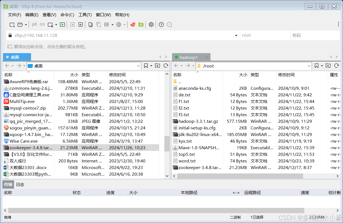Open the 命令(C) menu

click(67, 15)
